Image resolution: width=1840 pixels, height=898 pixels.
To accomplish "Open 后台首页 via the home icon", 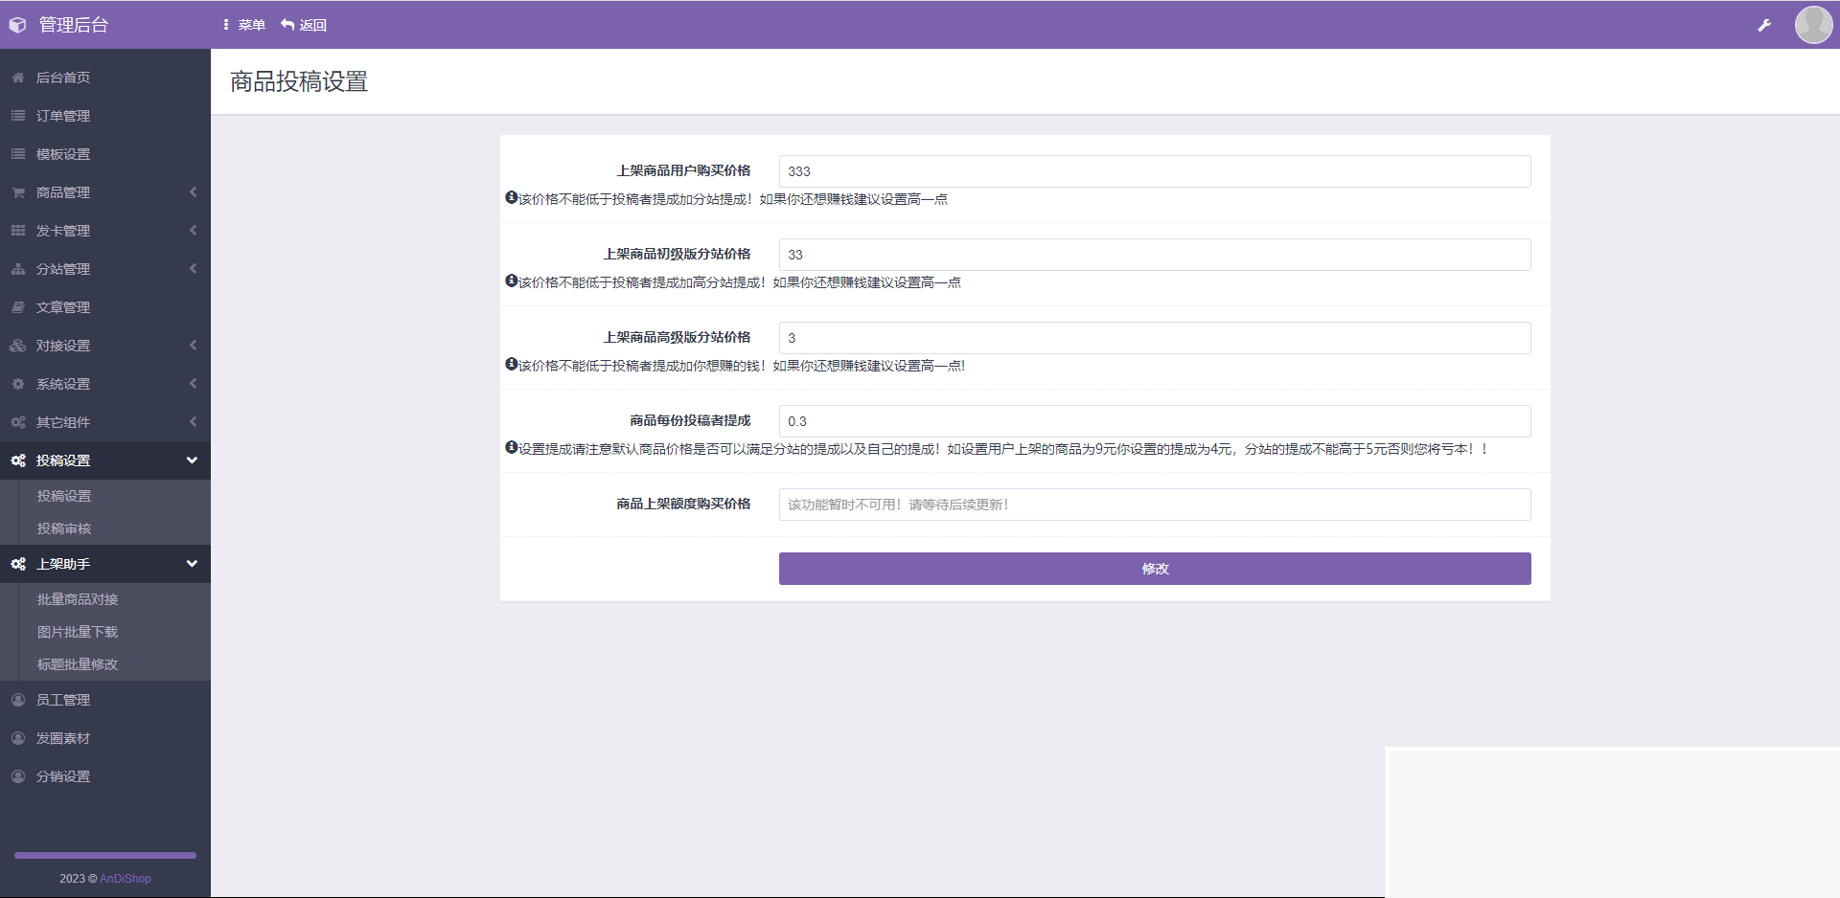I will [17, 78].
